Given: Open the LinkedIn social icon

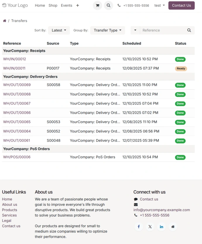Looking at the screenshot, I should [161, 227].
